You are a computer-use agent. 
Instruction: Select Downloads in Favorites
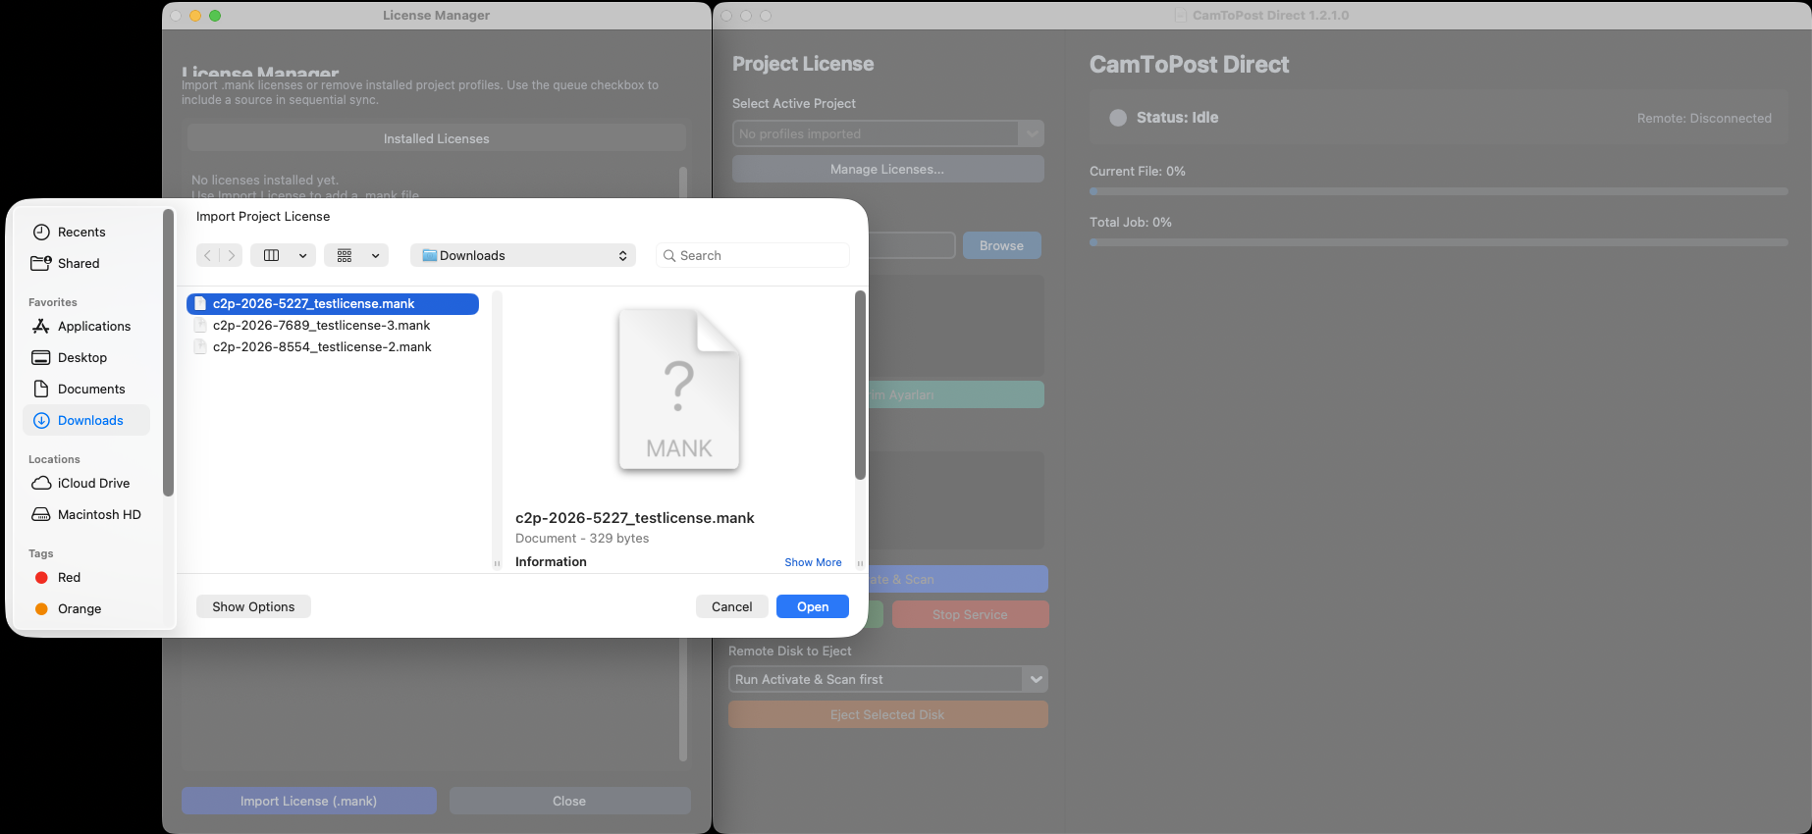tap(86, 420)
